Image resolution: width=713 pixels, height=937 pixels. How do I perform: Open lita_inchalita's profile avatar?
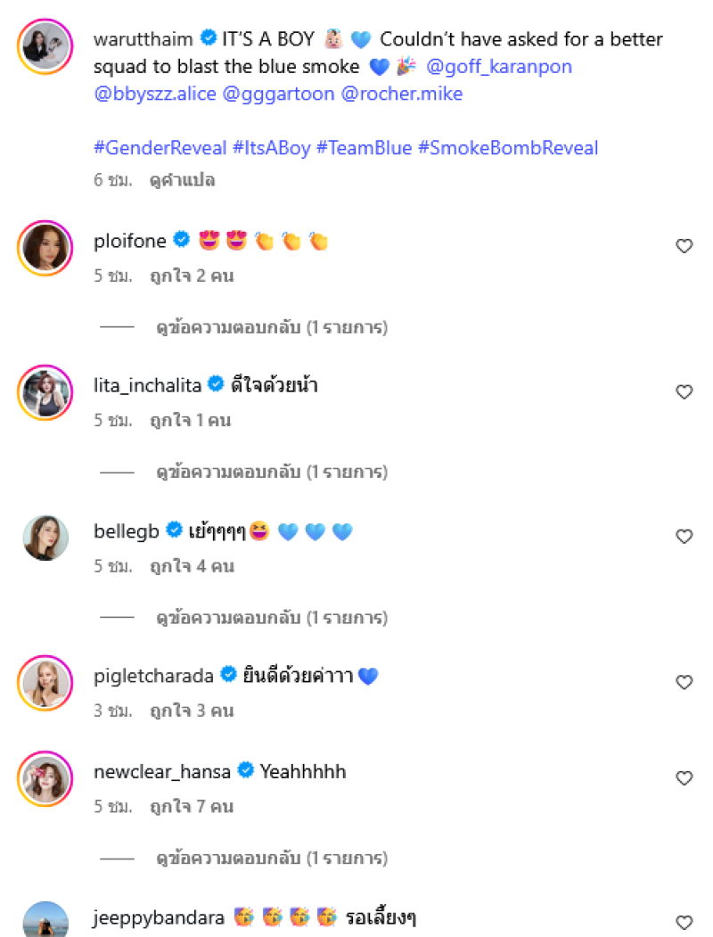[x=45, y=391]
